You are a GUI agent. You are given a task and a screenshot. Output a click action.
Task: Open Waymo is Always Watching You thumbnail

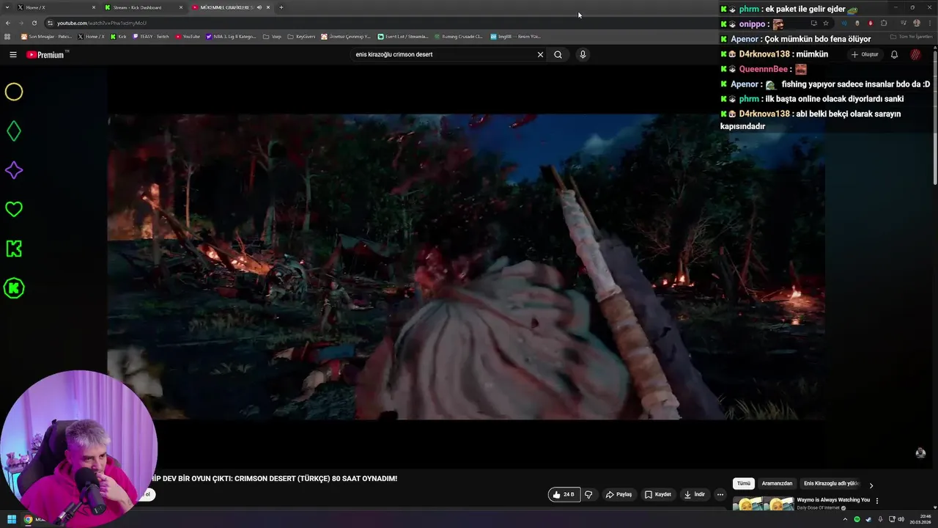pyautogui.click(x=763, y=504)
